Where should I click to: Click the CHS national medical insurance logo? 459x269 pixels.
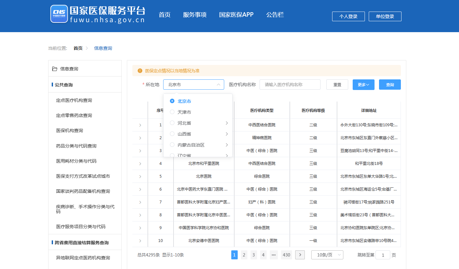pyautogui.click(x=59, y=14)
